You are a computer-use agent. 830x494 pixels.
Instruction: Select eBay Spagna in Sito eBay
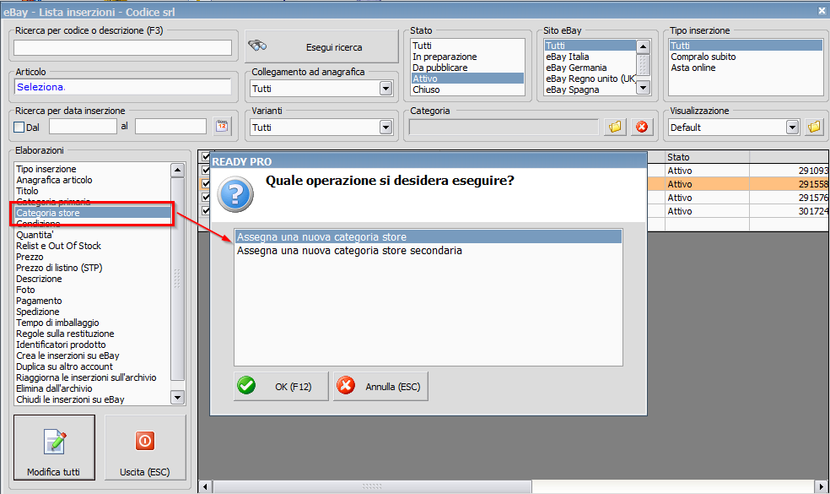click(x=572, y=90)
